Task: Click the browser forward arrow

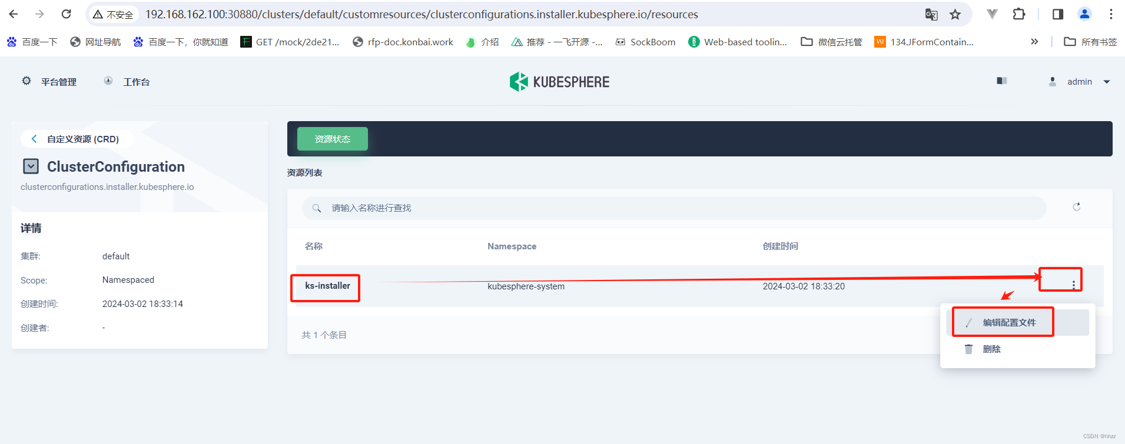Action: pyautogui.click(x=39, y=14)
